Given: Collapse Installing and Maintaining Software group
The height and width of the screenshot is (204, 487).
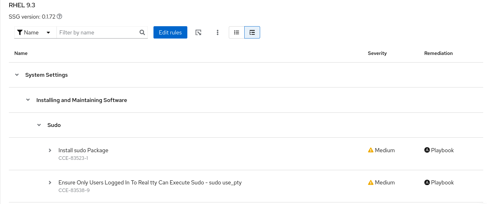Looking at the screenshot, I should 28,100.
